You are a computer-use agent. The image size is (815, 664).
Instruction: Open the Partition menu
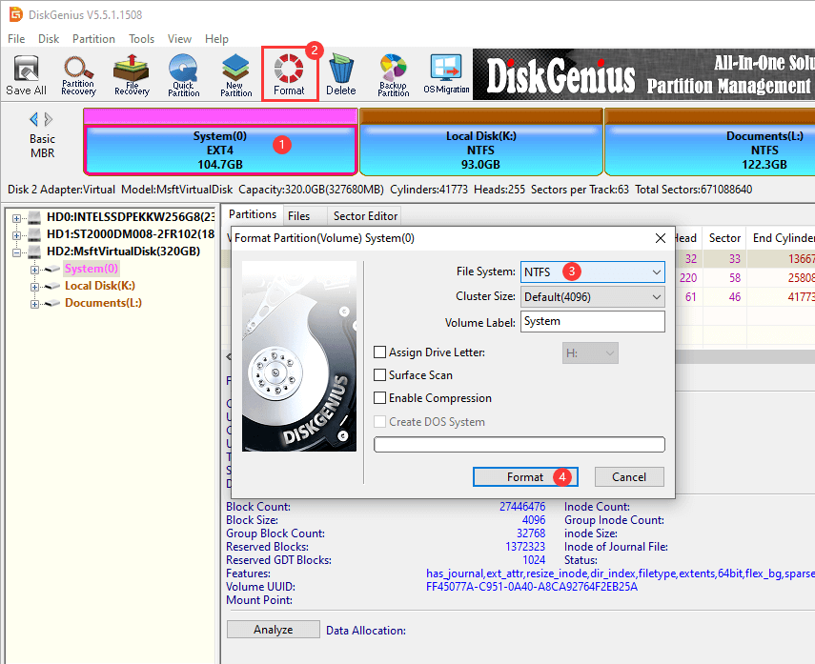tap(93, 39)
